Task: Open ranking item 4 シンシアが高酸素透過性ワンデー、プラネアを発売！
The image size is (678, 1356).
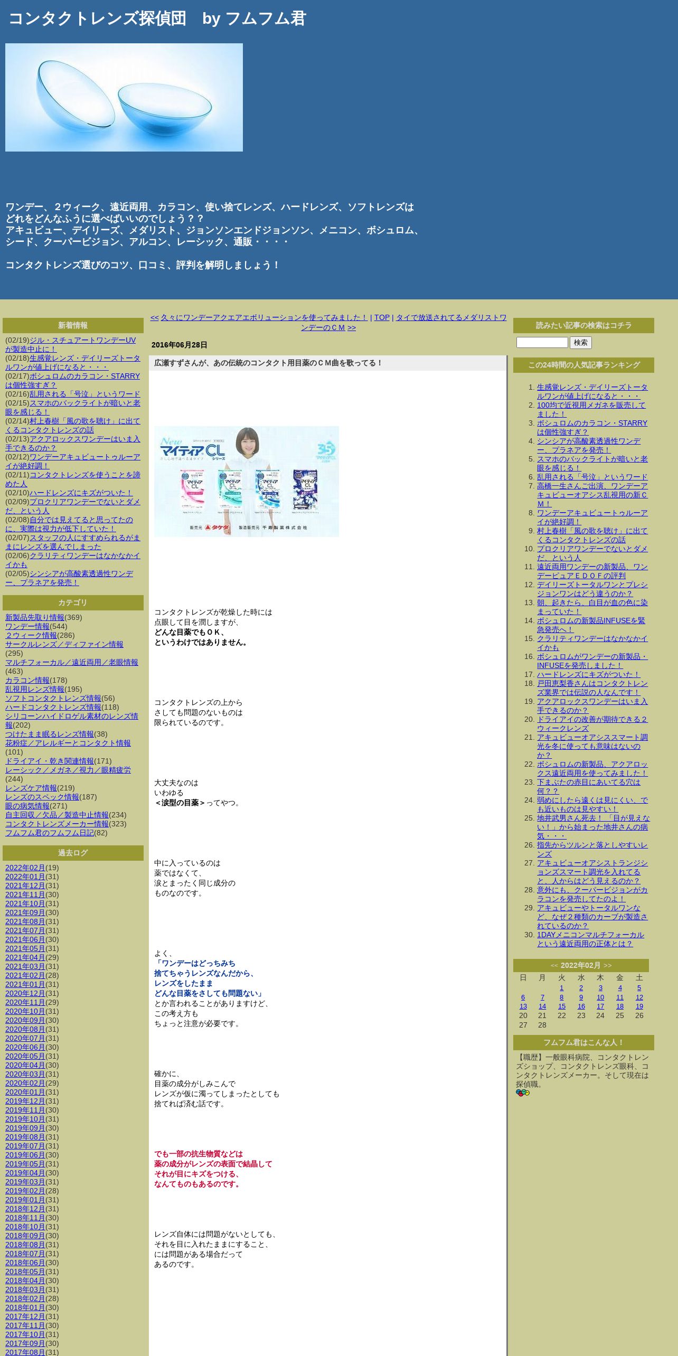Action: (589, 445)
